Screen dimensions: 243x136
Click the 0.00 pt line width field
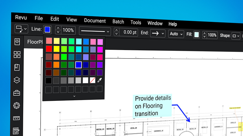pyautogui.click(x=128, y=32)
